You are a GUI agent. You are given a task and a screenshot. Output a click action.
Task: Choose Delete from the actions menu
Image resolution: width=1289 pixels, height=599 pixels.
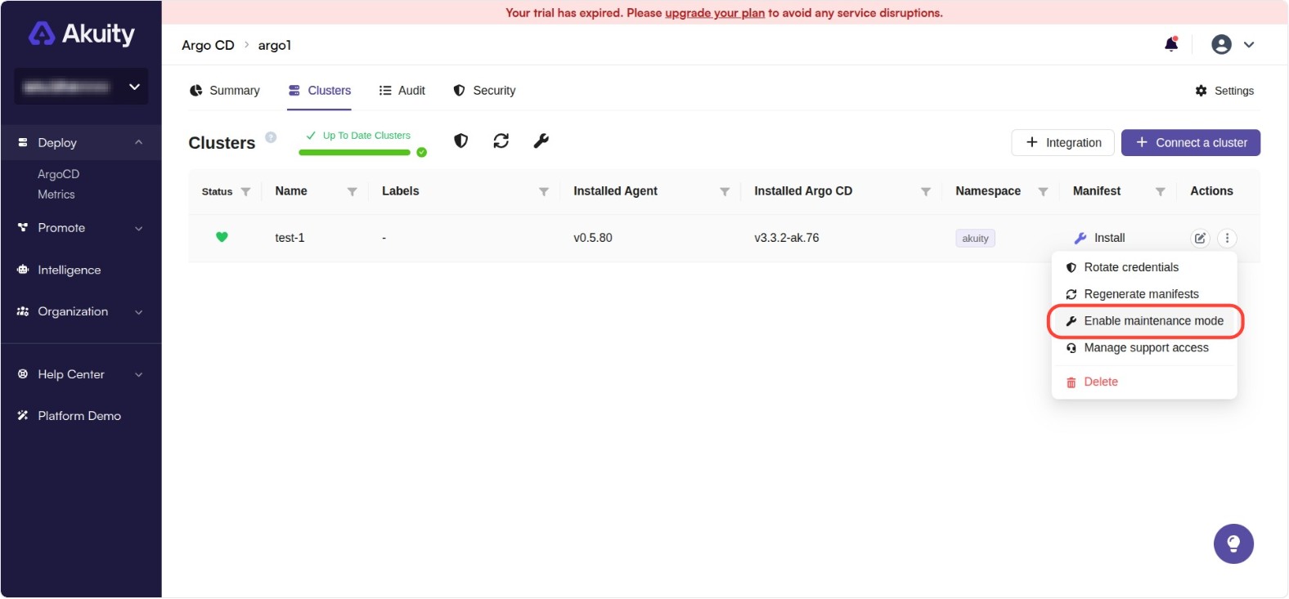pyautogui.click(x=1100, y=382)
